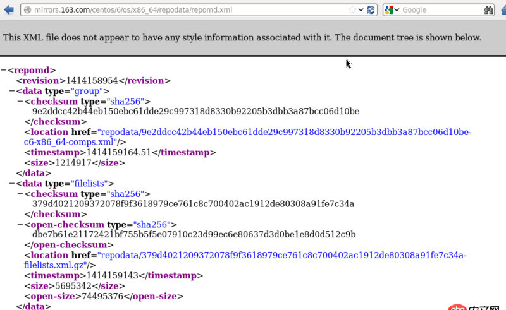Collapse the open-checksum node
This screenshot has height=310, width=506.
click(x=20, y=224)
